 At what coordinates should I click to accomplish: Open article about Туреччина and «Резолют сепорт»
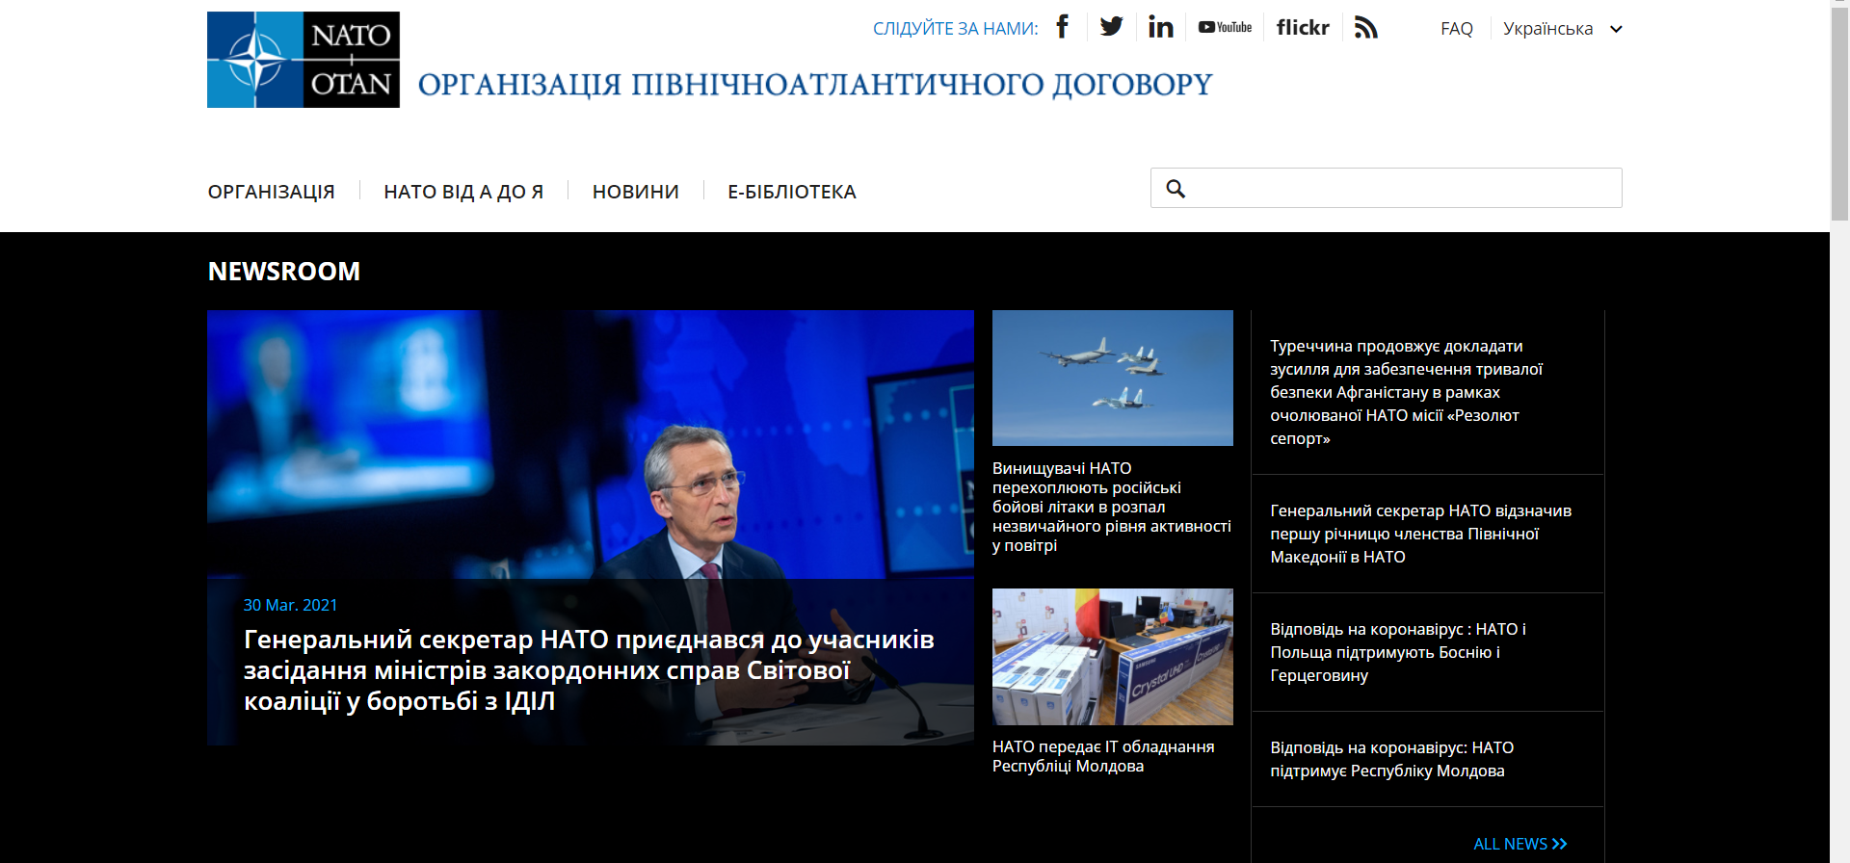1407,392
